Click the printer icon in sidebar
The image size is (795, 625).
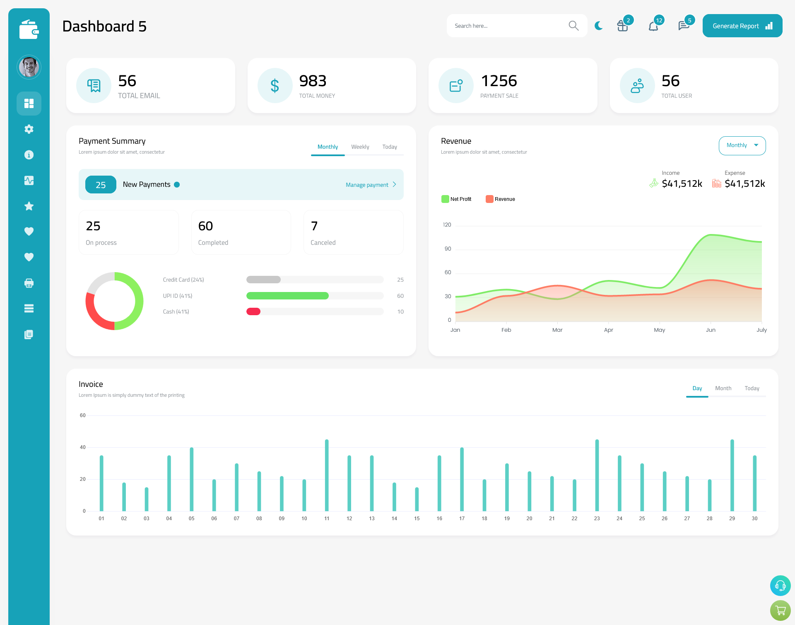[x=29, y=283]
